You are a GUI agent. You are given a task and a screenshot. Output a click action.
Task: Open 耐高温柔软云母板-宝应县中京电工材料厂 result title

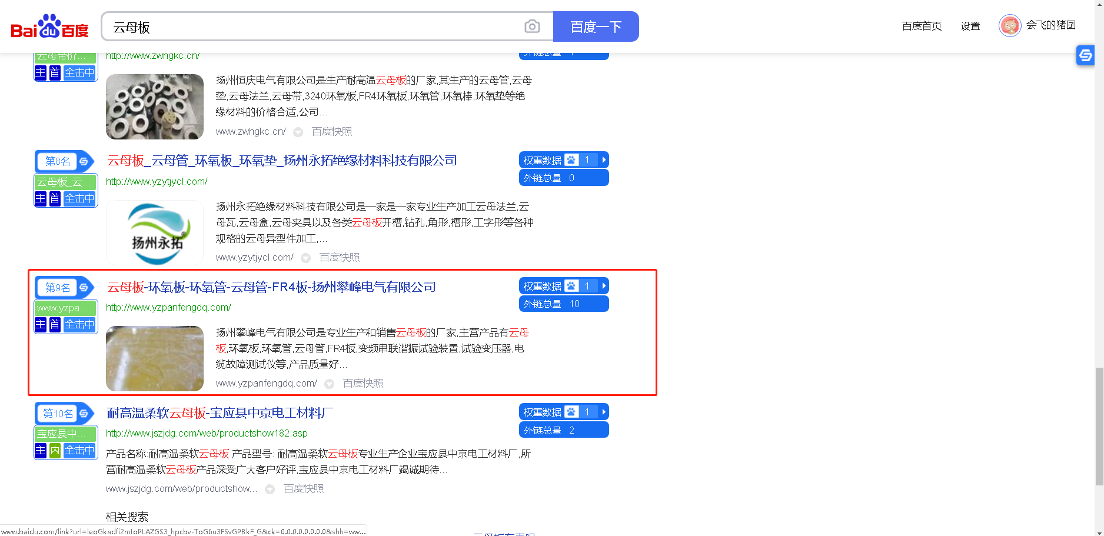(x=220, y=413)
